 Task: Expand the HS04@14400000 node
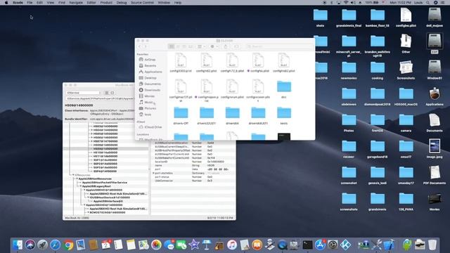91,130
